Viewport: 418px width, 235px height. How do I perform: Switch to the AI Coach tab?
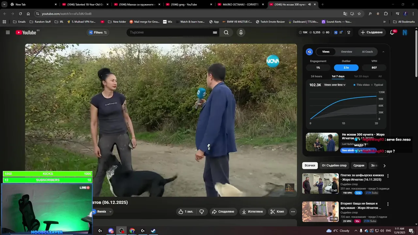367,52
